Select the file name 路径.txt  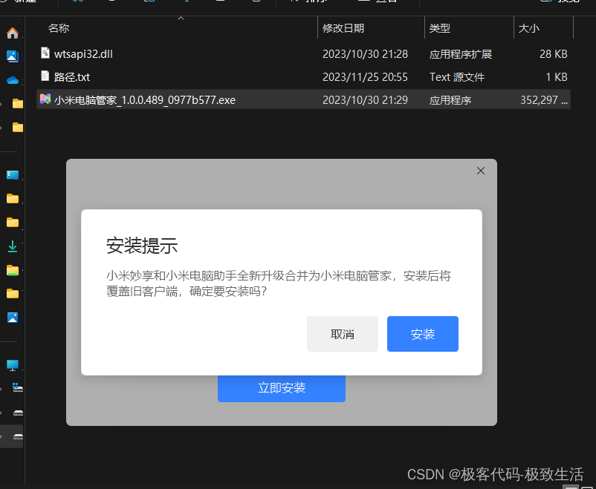72,77
